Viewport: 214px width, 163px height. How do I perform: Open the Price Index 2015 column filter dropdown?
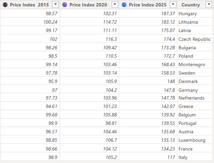point(56,5)
